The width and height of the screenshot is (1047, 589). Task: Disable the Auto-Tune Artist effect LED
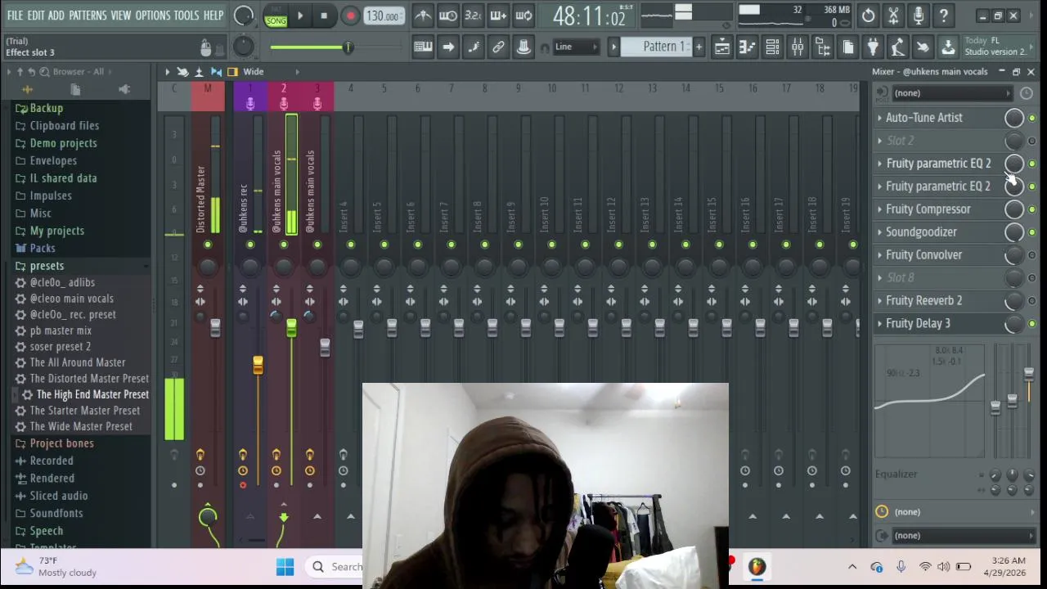coord(1031,118)
